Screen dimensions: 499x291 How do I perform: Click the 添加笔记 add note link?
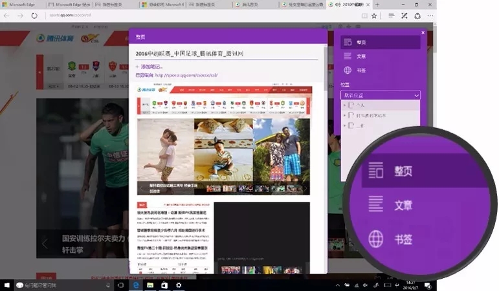(x=149, y=67)
